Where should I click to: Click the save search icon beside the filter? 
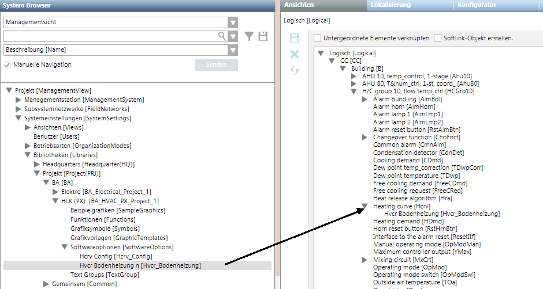263,36
